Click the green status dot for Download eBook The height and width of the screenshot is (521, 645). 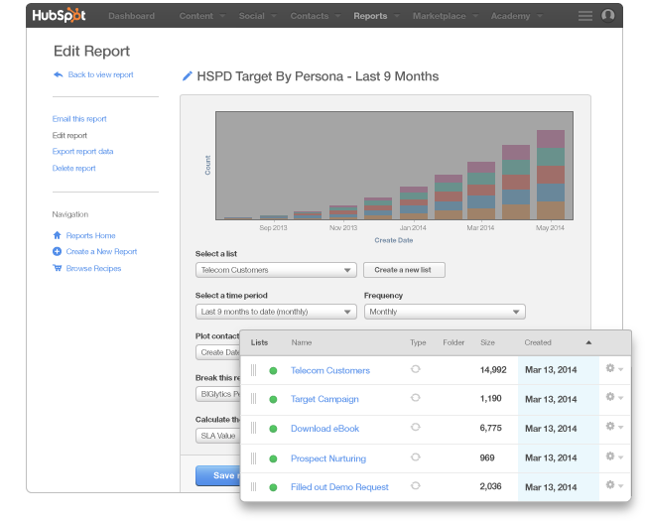(x=273, y=429)
